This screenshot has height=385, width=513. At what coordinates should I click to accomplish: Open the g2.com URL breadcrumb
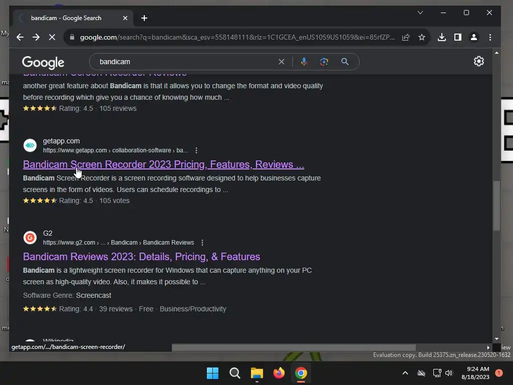[118, 243]
